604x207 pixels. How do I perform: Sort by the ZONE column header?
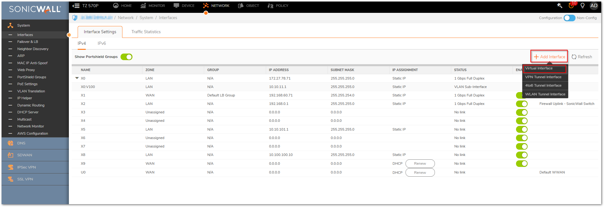click(150, 70)
